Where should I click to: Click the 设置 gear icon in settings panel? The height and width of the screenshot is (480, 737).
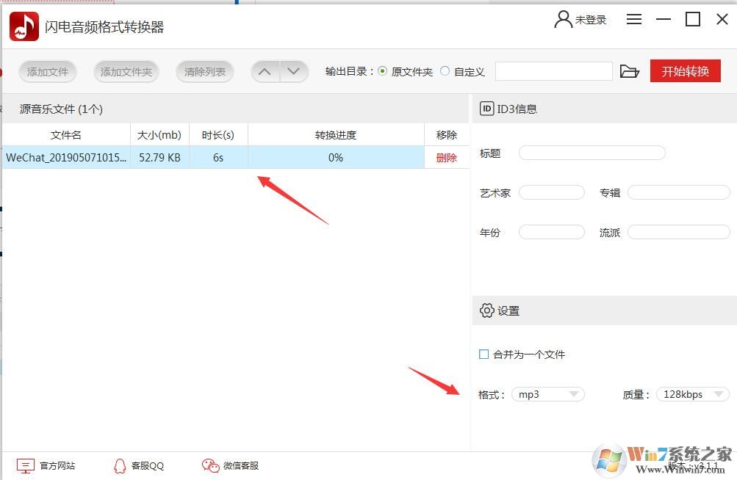point(487,310)
